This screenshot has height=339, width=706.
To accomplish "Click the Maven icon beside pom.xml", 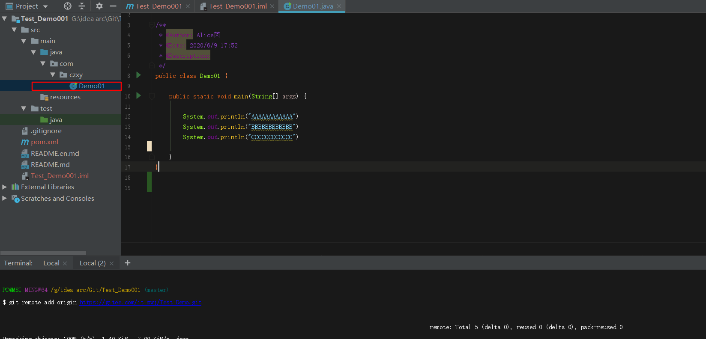I will [x=25, y=142].
